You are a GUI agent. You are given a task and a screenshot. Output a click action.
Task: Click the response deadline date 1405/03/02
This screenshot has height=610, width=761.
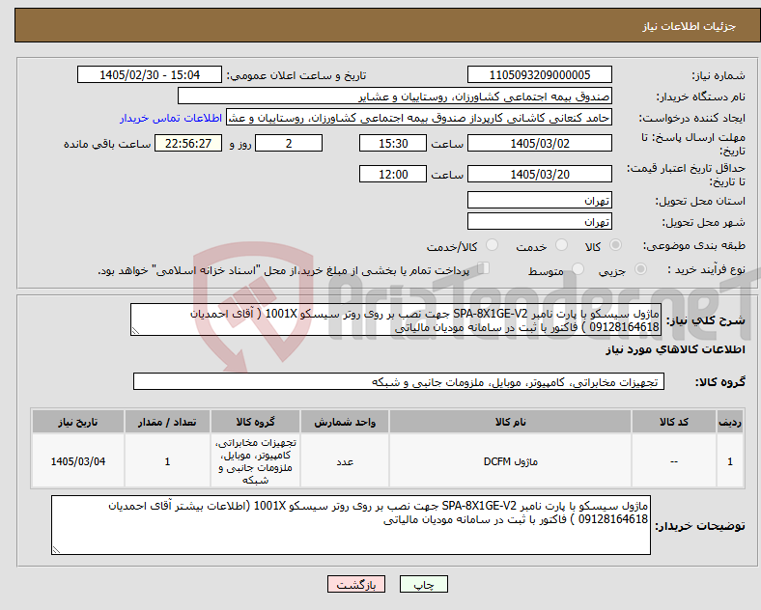(539, 144)
